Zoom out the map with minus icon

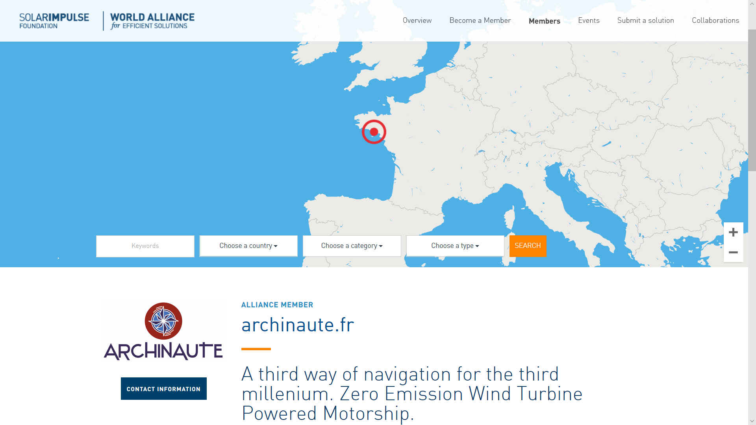[x=733, y=252]
